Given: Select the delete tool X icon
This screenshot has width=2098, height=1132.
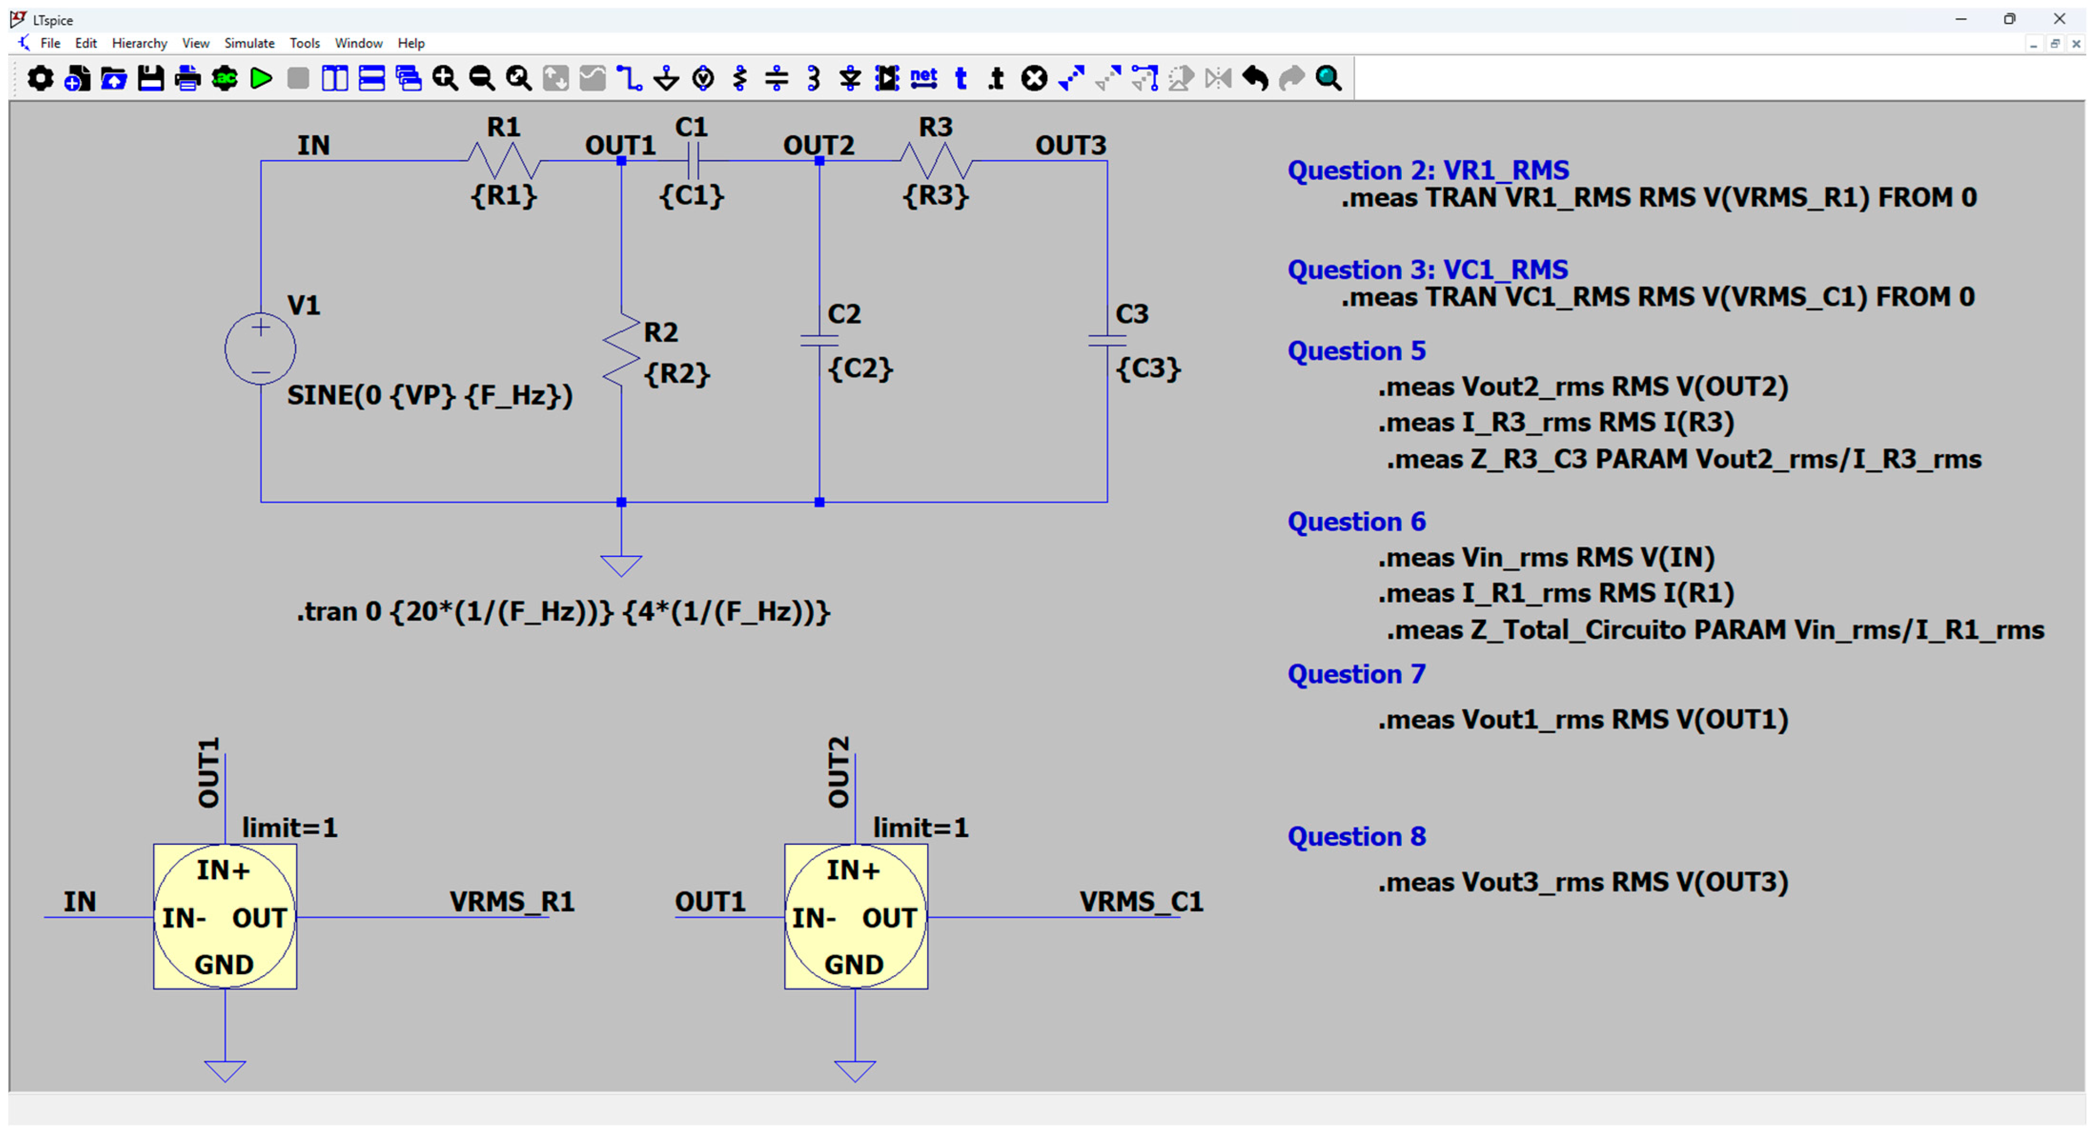Looking at the screenshot, I should (1034, 78).
